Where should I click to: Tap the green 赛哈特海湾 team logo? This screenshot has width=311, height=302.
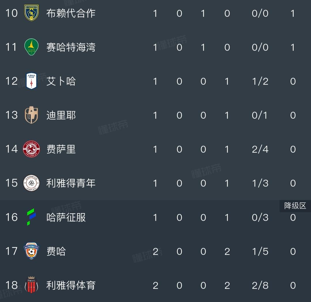[x=31, y=47]
